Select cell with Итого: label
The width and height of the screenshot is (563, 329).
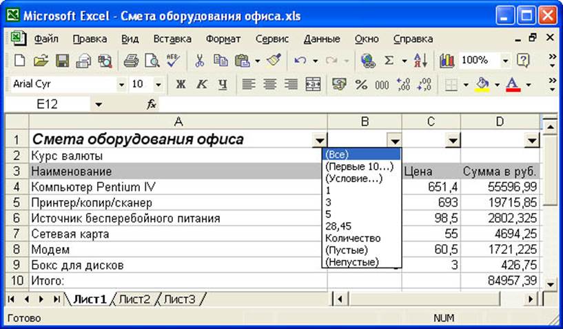tap(178, 280)
